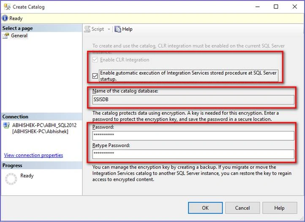
Task: Open View connection properties link
Action: [x=33, y=155]
